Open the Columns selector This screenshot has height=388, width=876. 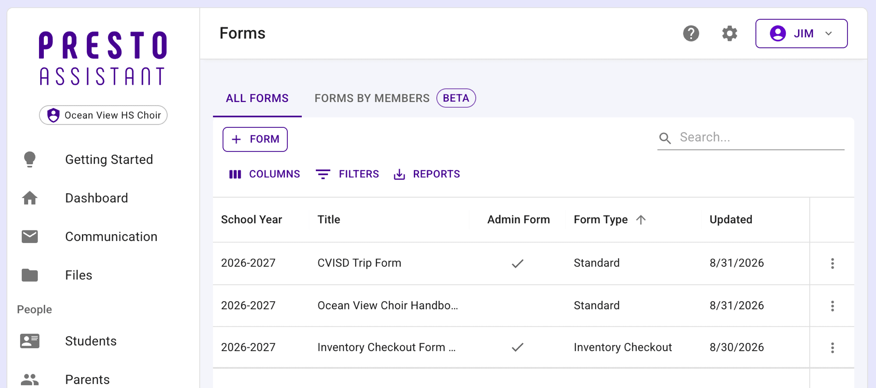265,174
